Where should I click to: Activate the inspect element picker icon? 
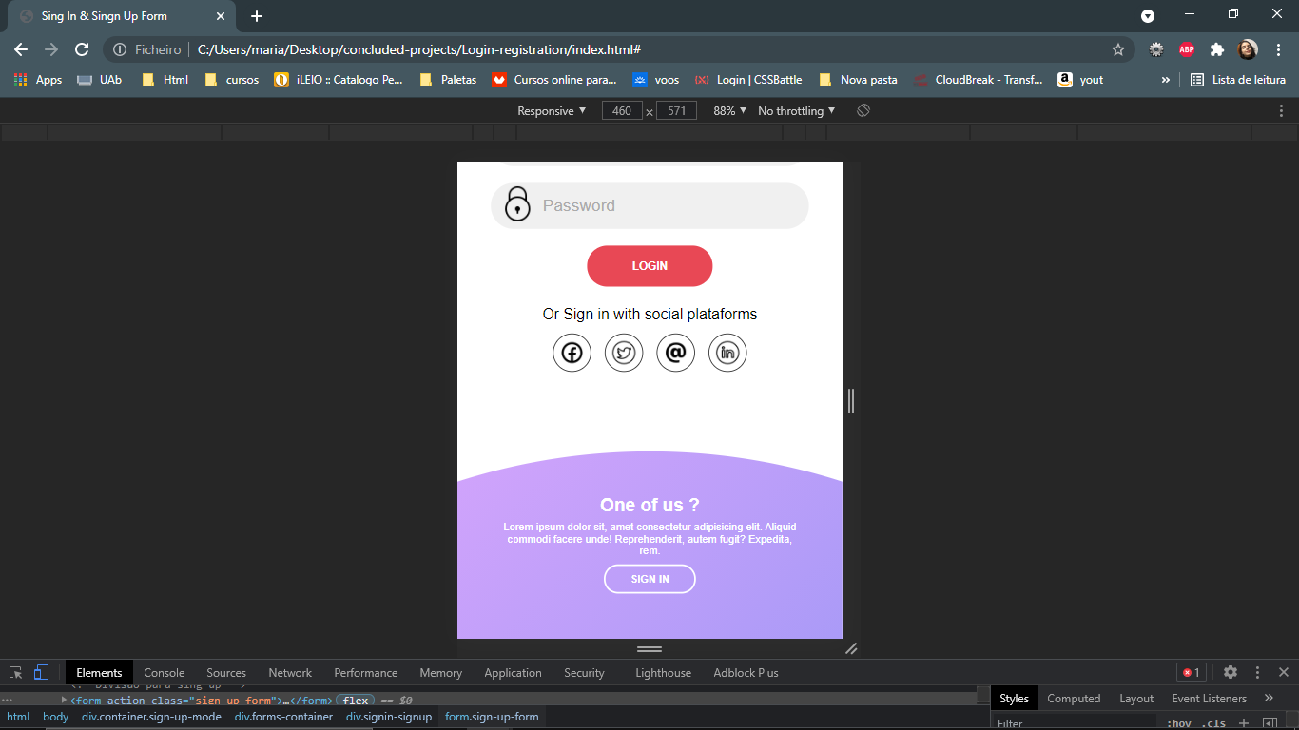[x=16, y=672]
